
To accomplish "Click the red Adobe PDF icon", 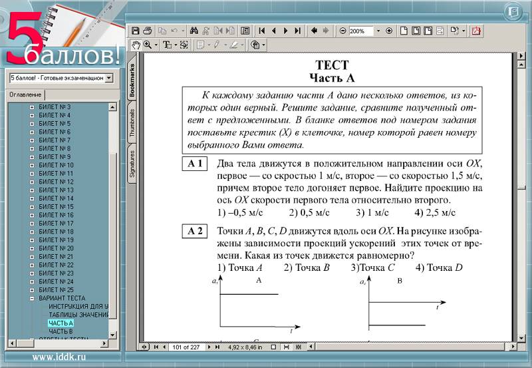I will pyautogui.click(x=476, y=31).
